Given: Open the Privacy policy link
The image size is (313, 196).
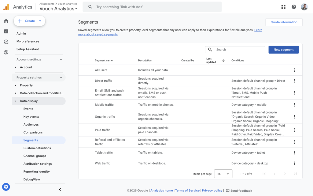Looking at the screenshot, I should click(212, 190).
